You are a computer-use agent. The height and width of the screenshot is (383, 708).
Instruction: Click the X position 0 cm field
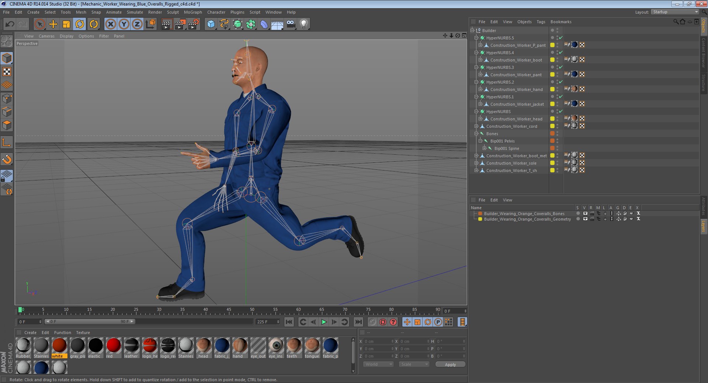coord(378,341)
